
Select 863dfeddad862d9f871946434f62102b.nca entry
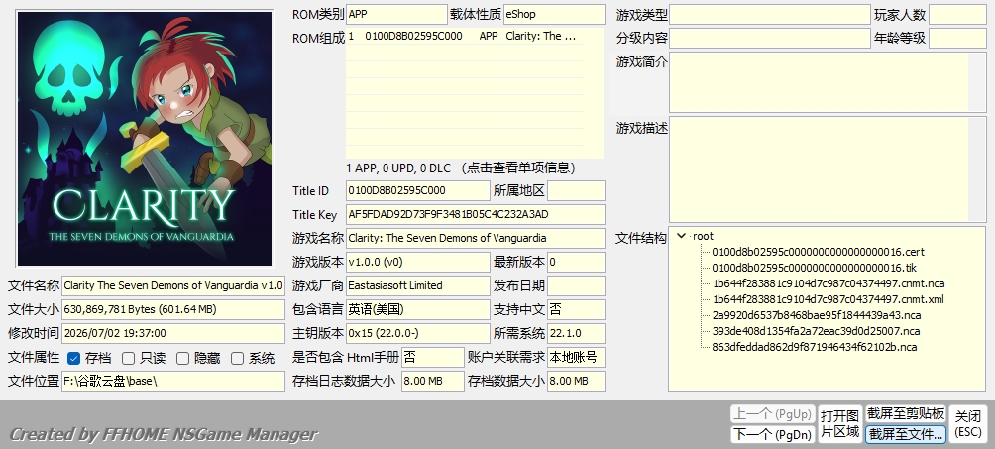[x=815, y=347]
